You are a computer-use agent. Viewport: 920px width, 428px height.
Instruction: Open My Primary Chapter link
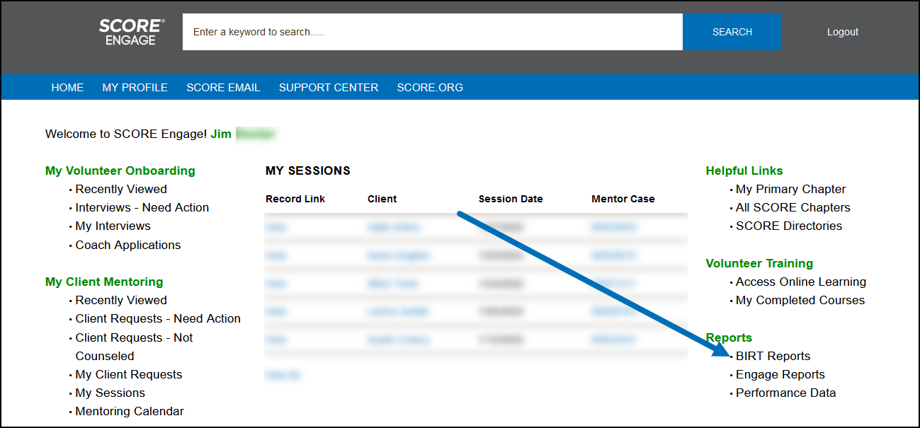[x=790, y=189]
